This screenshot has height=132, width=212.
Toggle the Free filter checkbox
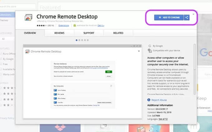(x=1, y=64)
